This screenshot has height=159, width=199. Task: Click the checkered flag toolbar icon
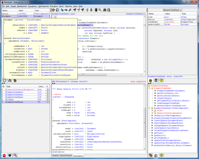(x=83, y=10)
